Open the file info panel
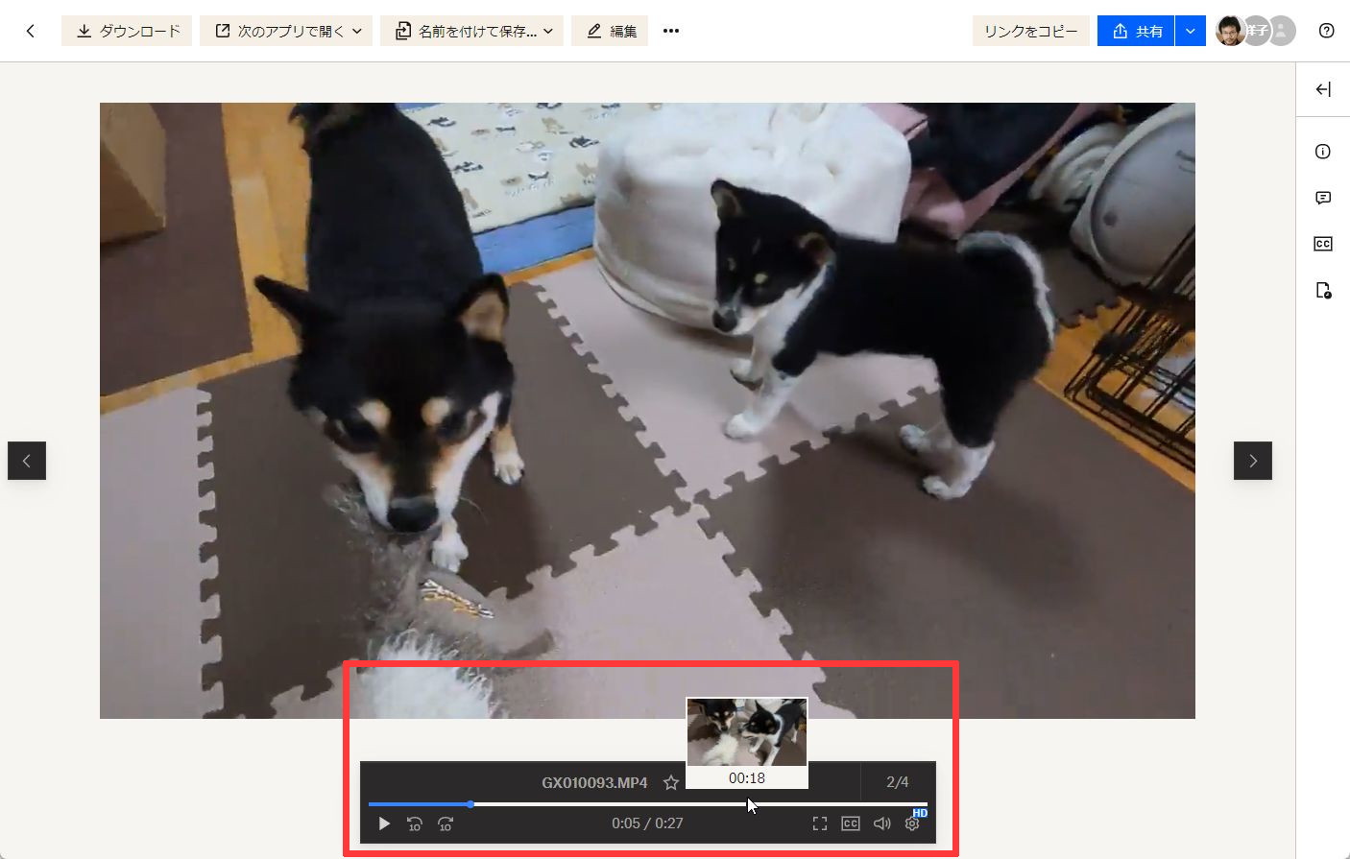Viewport: 1350px width, 859px height. coord(1323,152)
